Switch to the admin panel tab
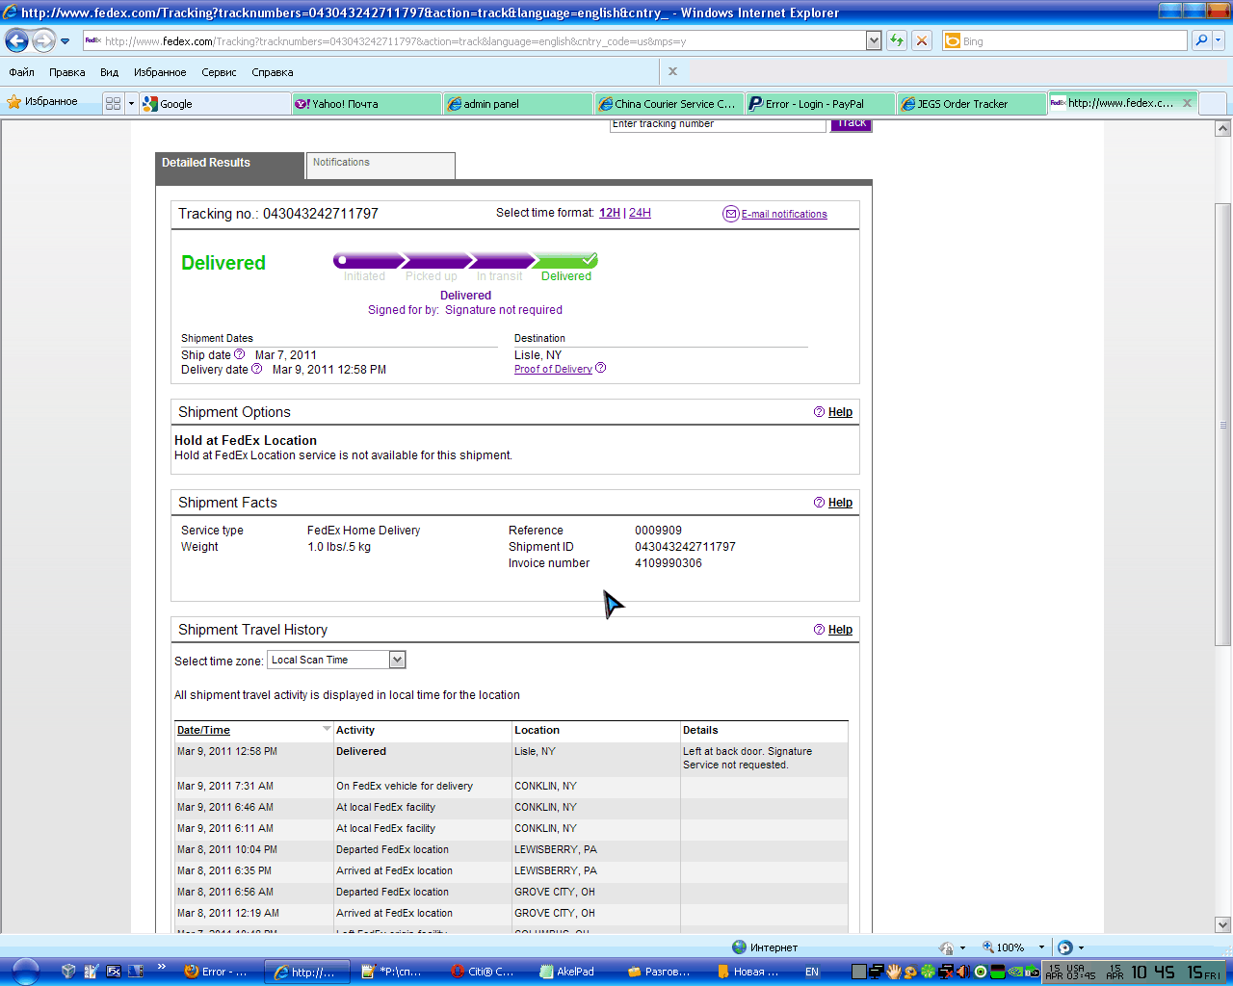The width and height of the screenshot is (1233, 986). tap(517, 103)
